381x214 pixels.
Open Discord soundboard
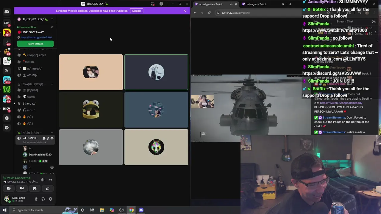(48, 188)
